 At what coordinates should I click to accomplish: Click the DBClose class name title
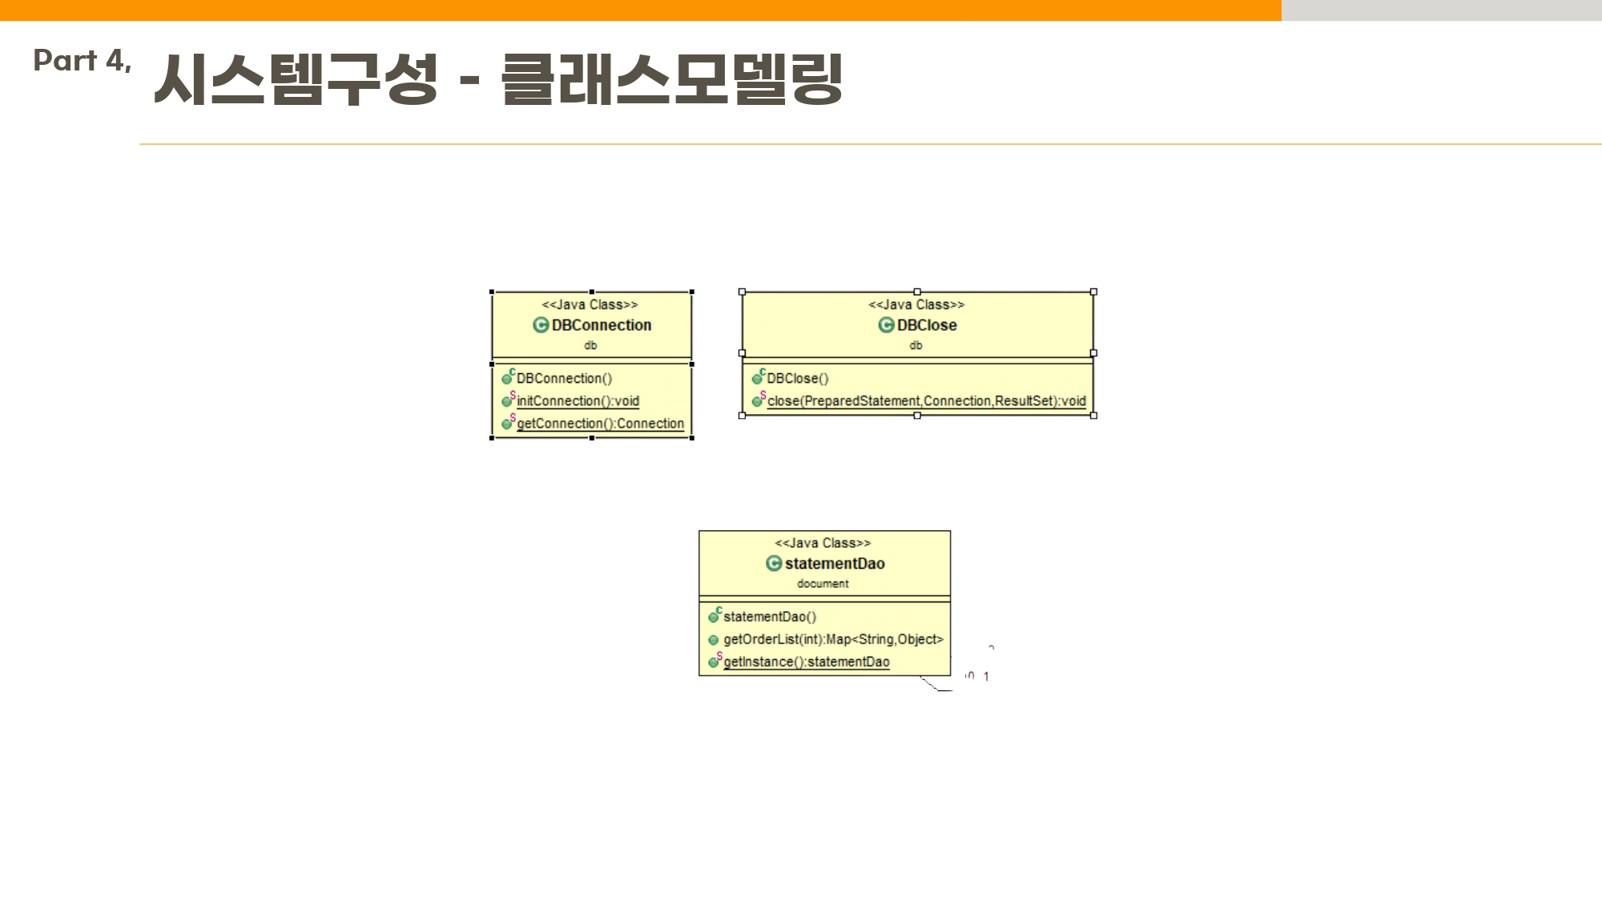click(x=927, y=325)
